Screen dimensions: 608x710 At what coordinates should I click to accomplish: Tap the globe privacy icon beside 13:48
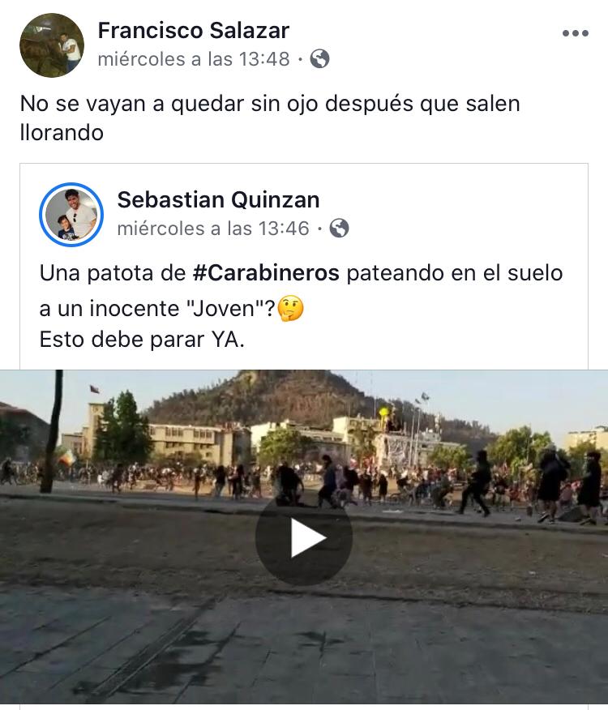pos(319,59)
